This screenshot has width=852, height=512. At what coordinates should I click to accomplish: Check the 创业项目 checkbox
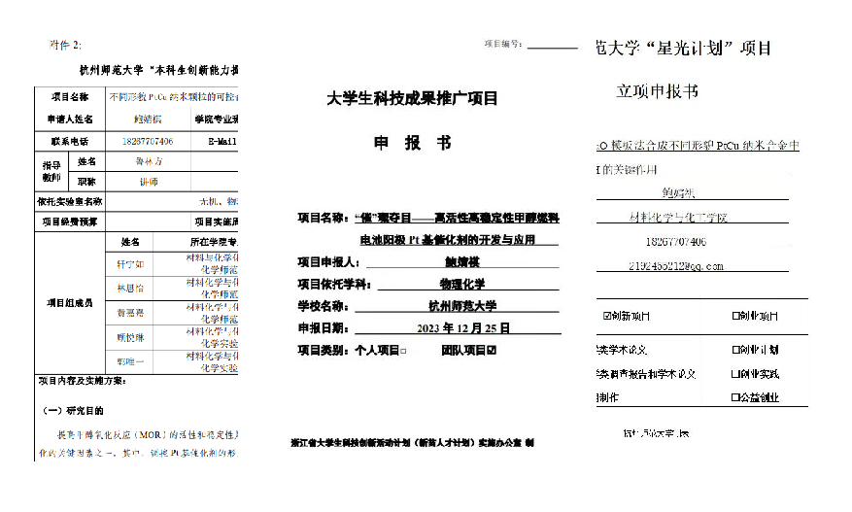point(734,316)
